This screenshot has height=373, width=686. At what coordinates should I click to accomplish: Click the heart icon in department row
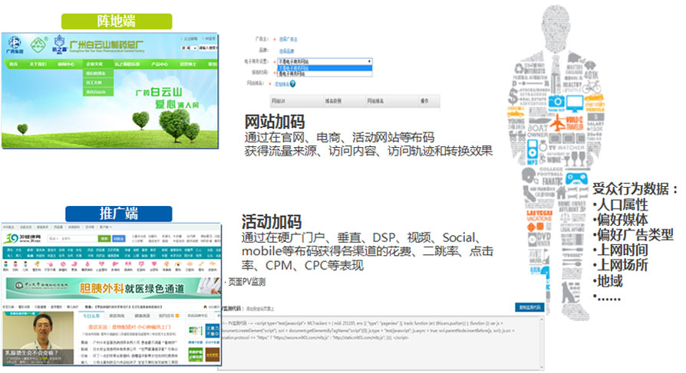click(x=101, y=264)
